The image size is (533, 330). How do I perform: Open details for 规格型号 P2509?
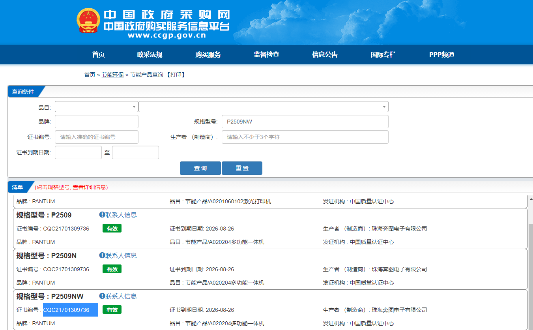click(44, 215)
